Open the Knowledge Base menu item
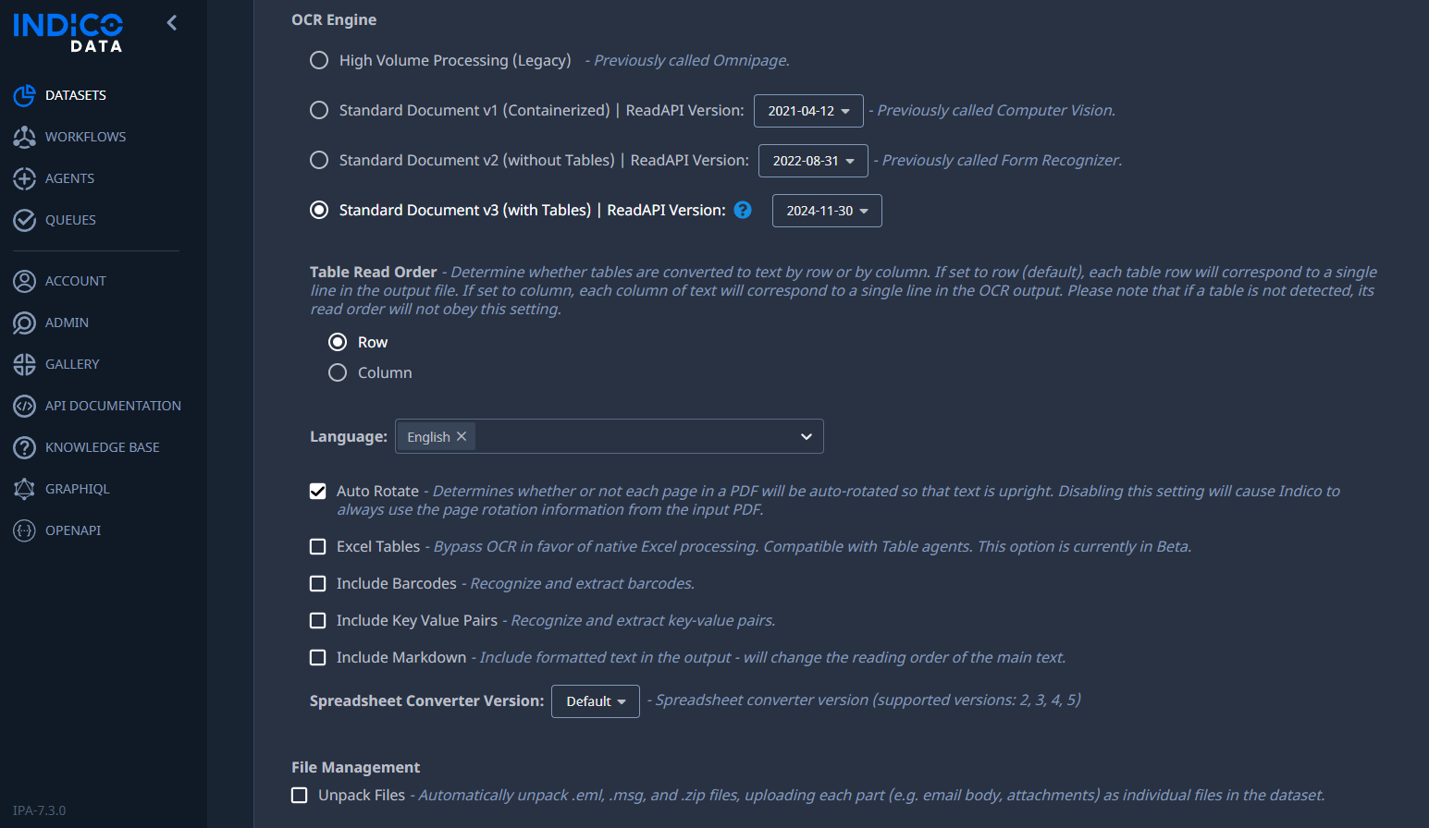Screen dimensions: 1429x828 (102, 447)
